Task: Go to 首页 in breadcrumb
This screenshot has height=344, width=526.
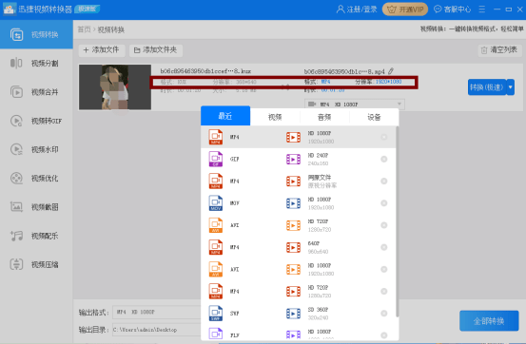Action: click(x=84, y=29)
